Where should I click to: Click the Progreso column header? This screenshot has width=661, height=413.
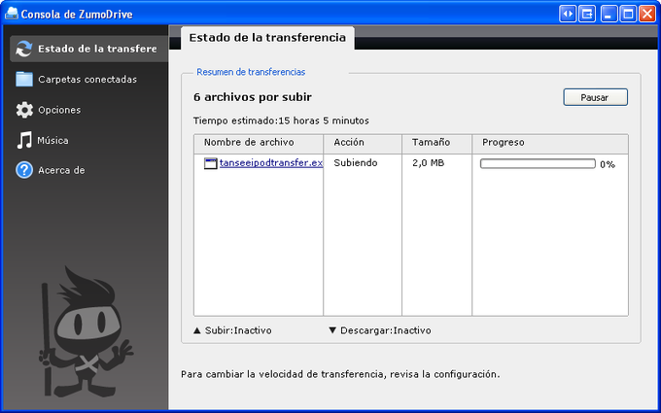550,143
